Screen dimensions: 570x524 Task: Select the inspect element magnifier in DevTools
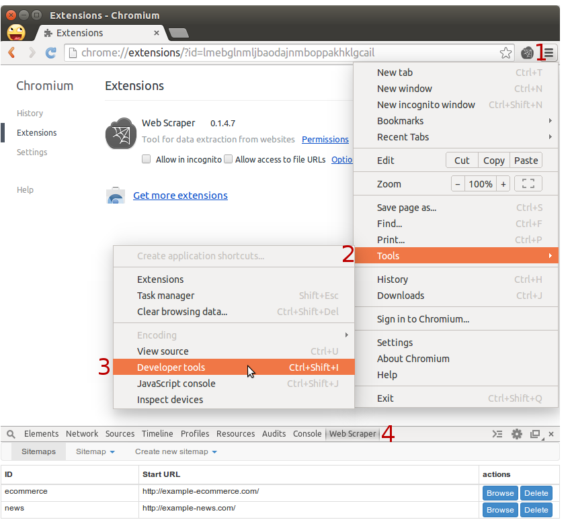[11, 434]
